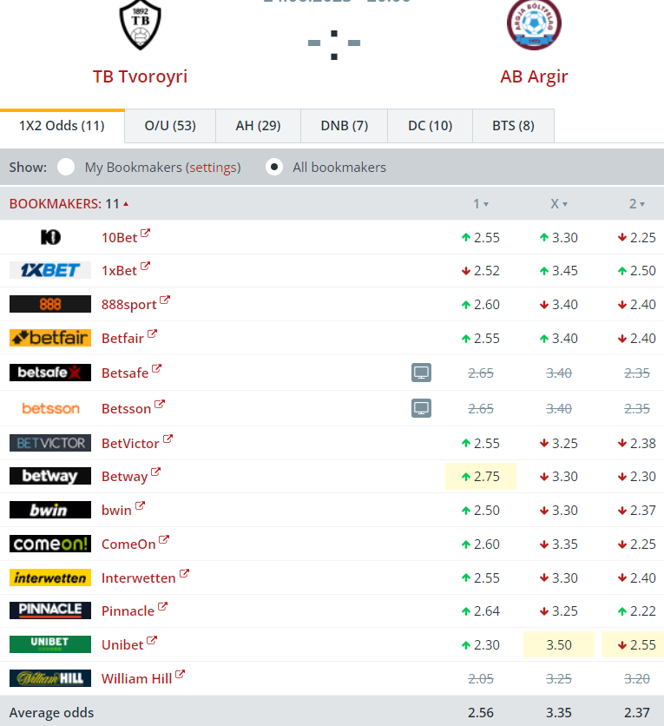Collapse the Bookmakers: 11 list

tap(69, 204)
